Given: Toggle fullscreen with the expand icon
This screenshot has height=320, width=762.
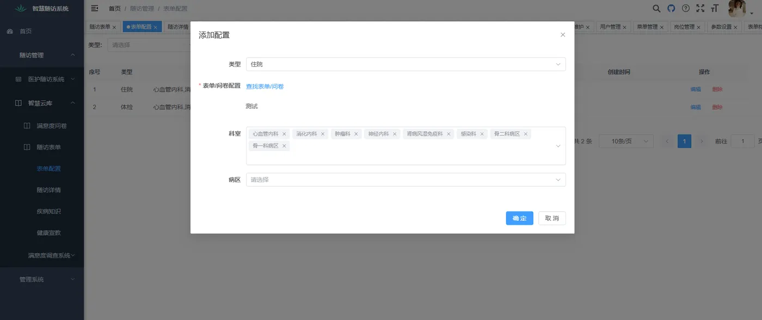Looking at the screenshot, I should tap(700, 9).
